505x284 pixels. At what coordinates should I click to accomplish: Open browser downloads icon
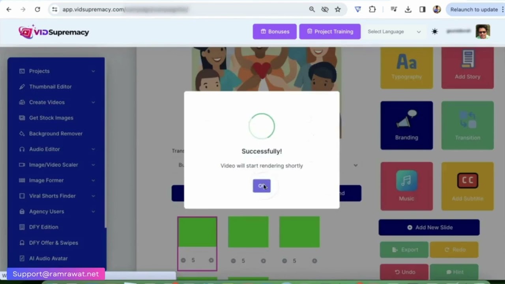tap(408, 9)
